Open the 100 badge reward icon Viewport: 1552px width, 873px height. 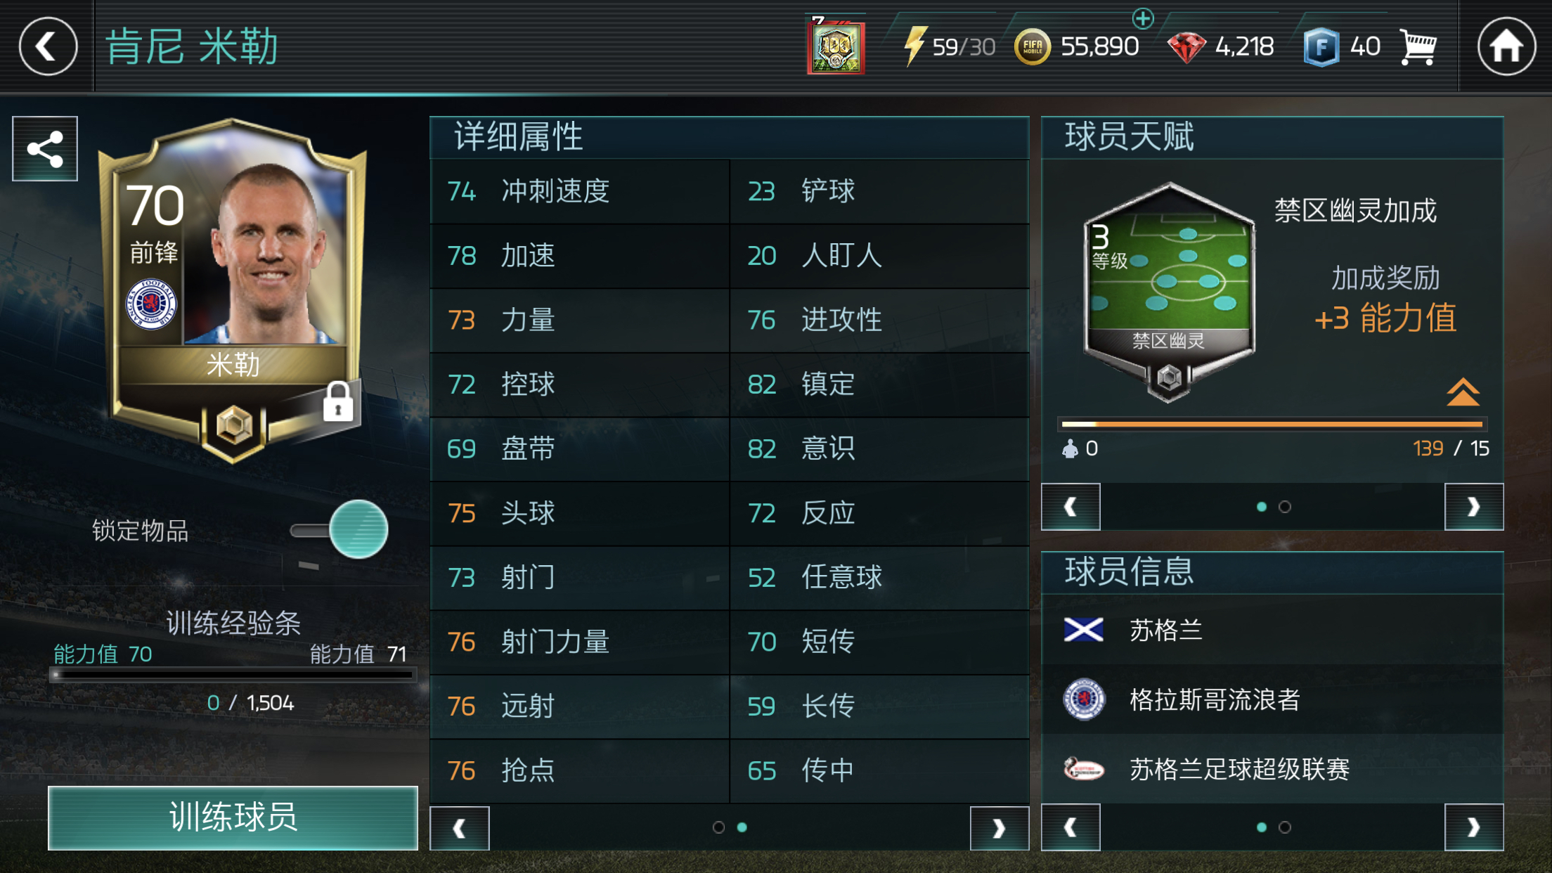836,45
